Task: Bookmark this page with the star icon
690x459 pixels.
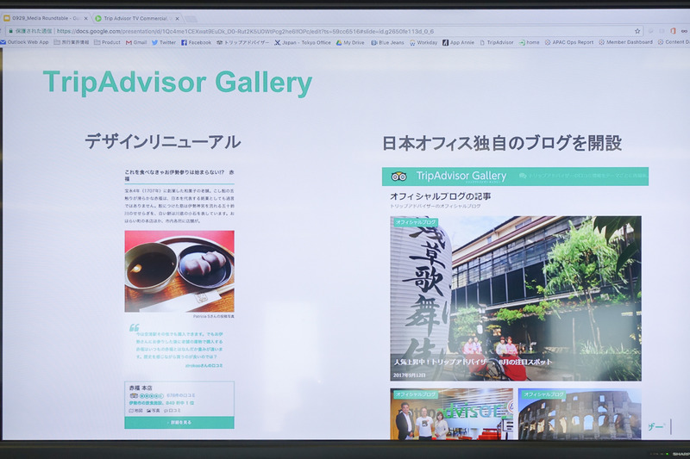Action: click(x=637, y=31)
